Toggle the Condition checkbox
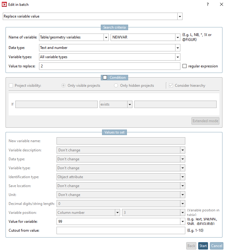 point(105,78)
